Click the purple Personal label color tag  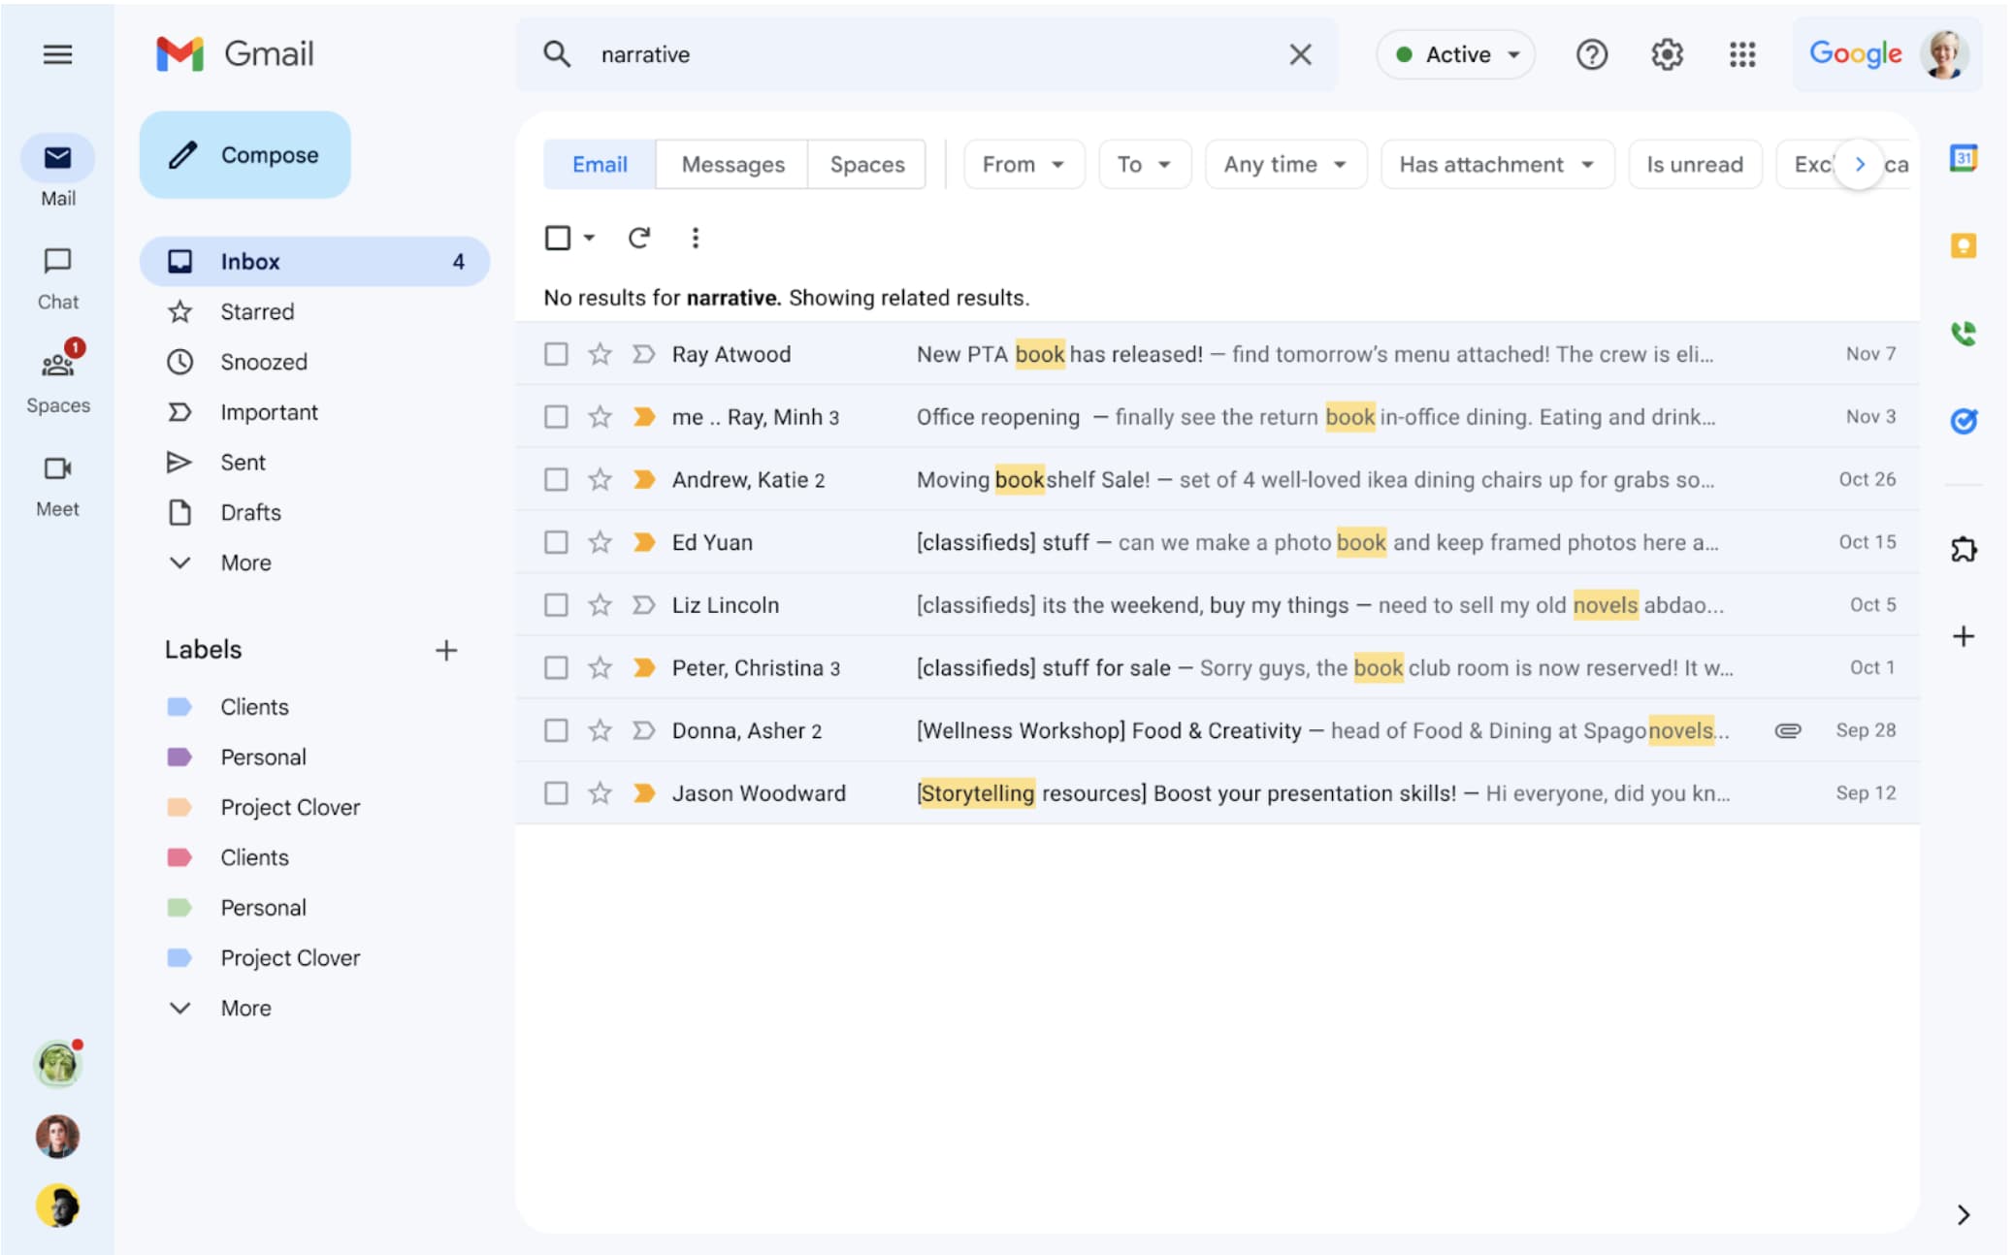(x=179, y=757)
